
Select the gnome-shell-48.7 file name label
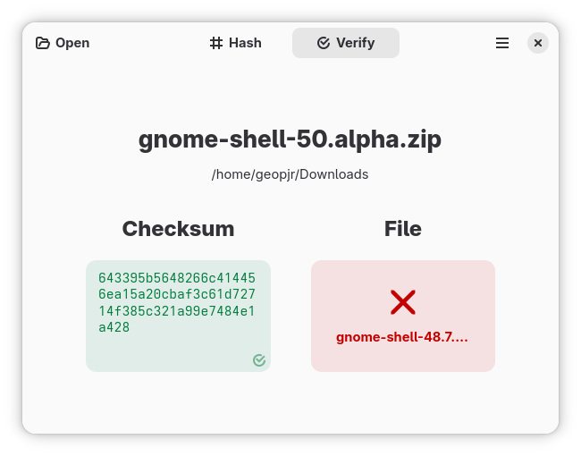click(402, 337)
